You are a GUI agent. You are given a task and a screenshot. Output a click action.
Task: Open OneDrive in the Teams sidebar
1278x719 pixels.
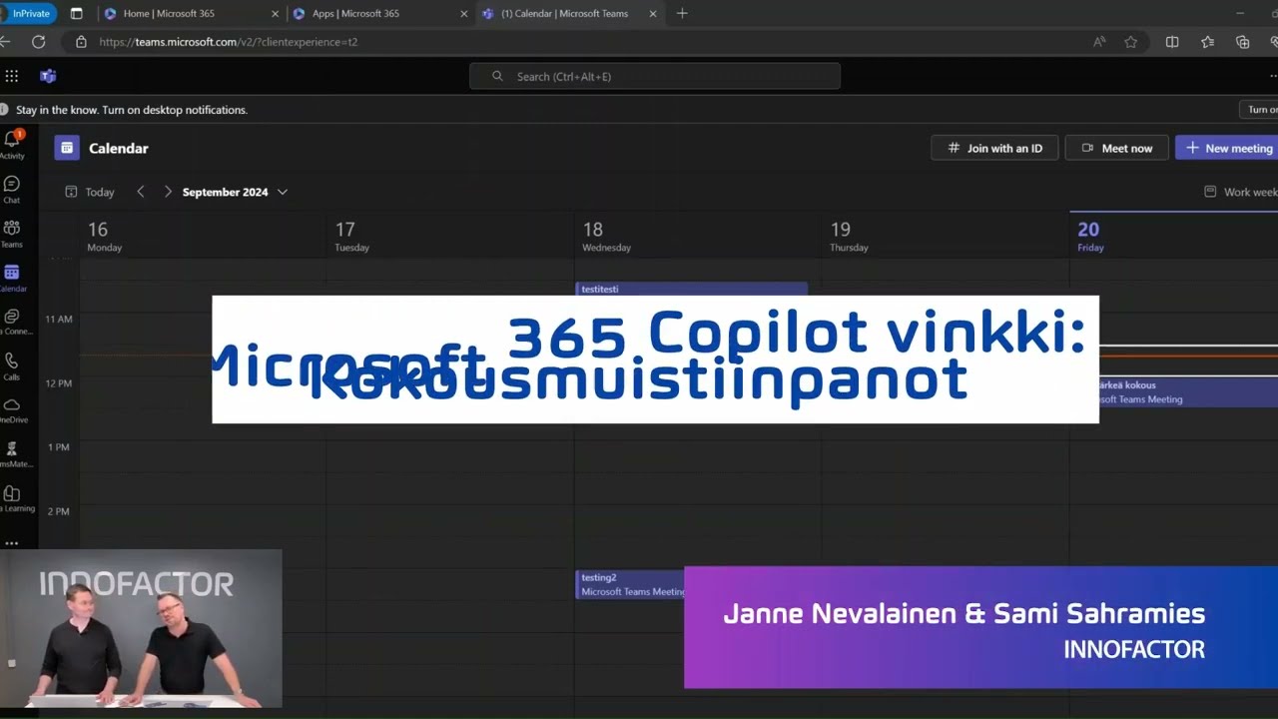pyautogui.click(x=12, y=410)
